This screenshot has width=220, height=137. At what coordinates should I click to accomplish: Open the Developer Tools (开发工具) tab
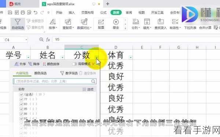[157, 12]
